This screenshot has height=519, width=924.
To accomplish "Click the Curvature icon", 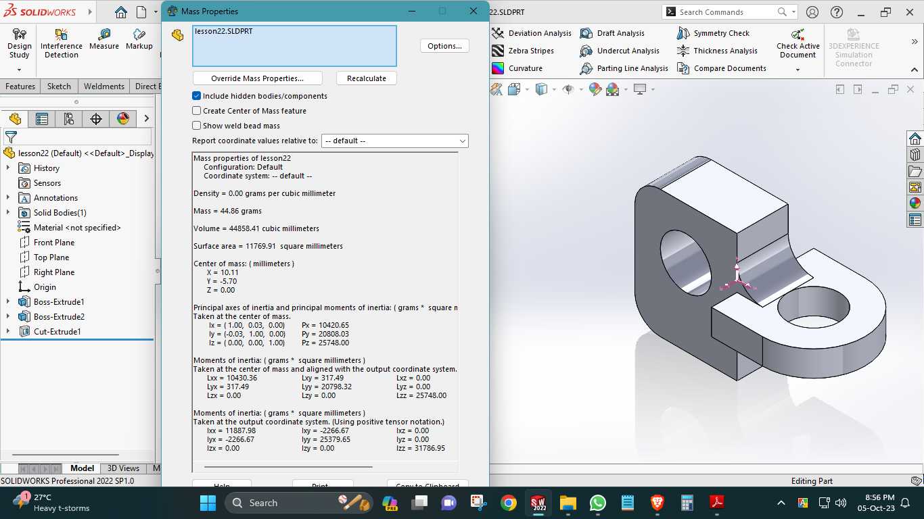I will 498,68.
